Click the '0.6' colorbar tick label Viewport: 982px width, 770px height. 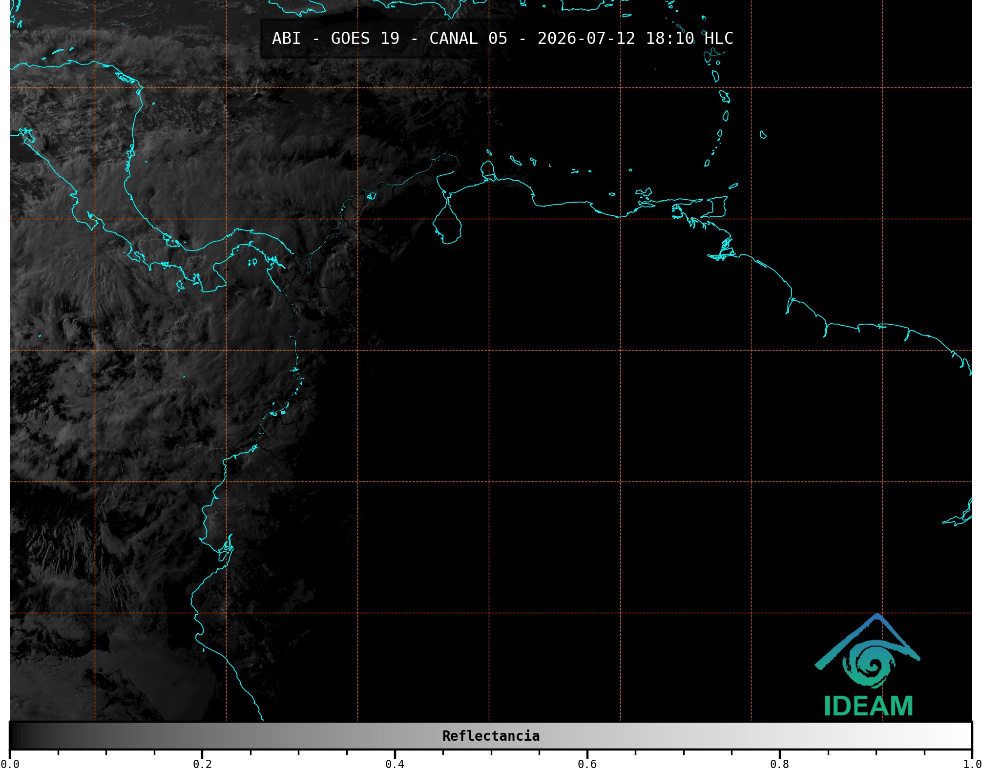click(587, 764)
